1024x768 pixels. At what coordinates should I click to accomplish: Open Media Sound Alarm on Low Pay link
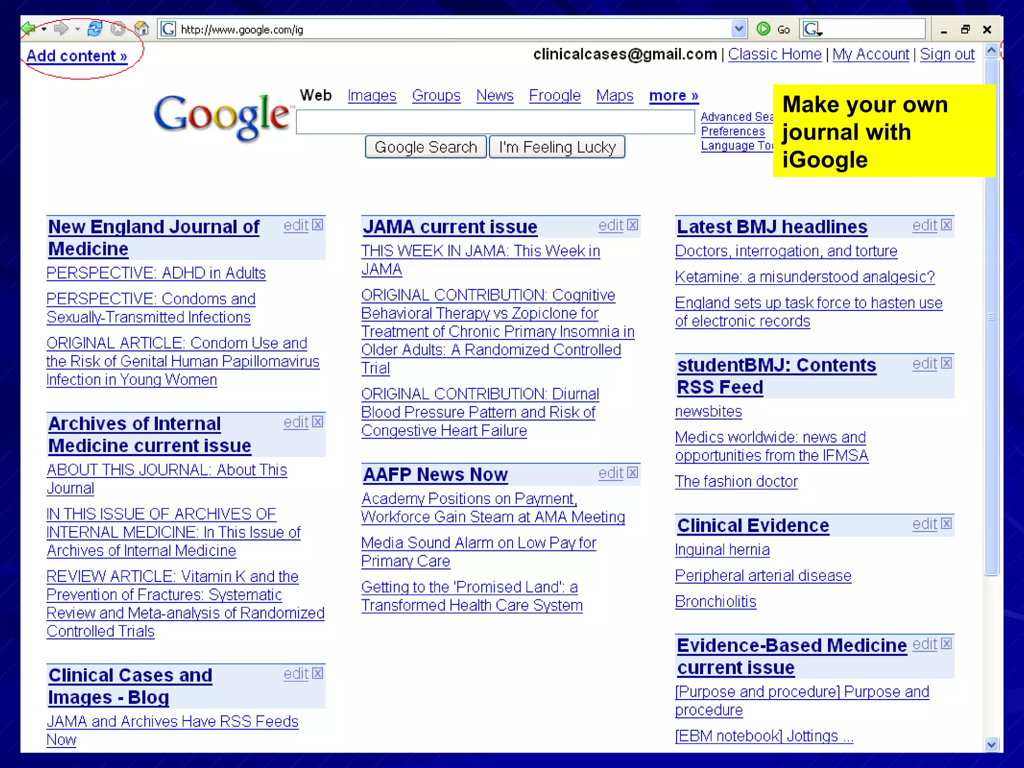478,552
